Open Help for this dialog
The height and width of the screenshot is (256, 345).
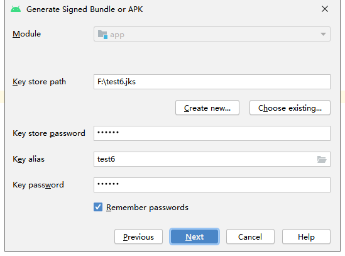click(306, 237)
